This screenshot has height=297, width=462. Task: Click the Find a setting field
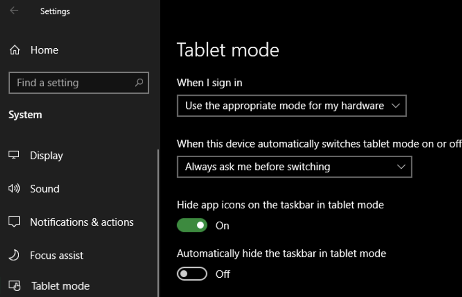pos(78,82)
